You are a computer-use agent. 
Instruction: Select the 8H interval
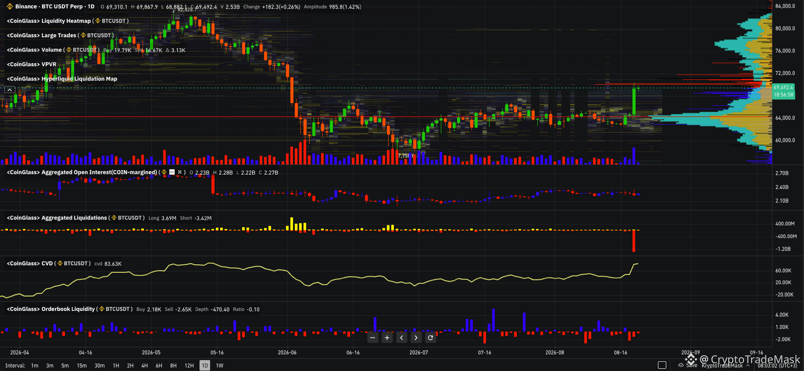coord(173,366)
